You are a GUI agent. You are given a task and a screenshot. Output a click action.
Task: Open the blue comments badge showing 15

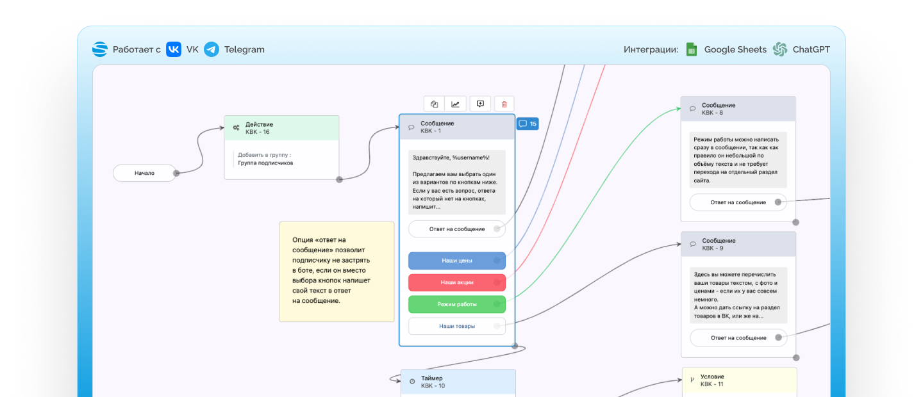click(528, 124)
